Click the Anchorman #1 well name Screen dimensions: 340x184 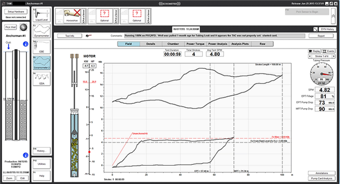(16, 36)
